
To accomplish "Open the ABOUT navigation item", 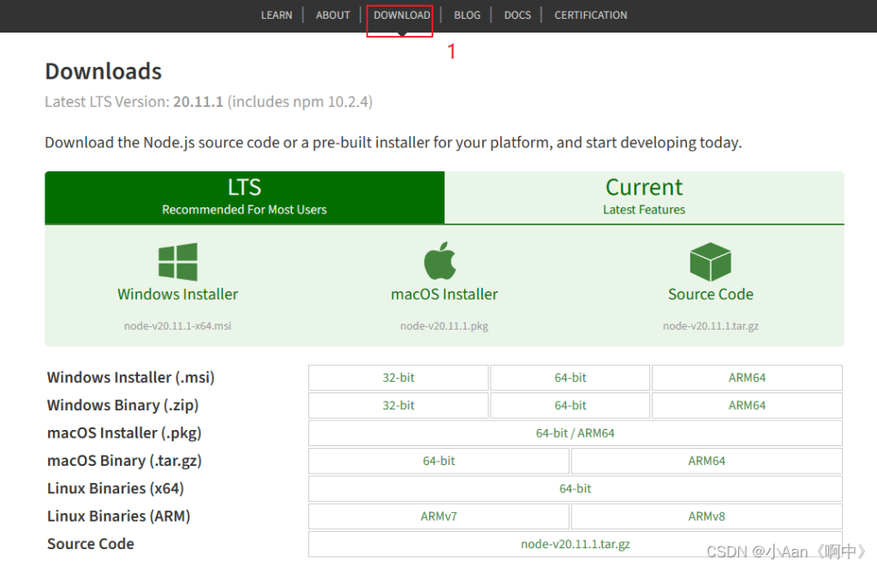I will pyautogui.click(x=333, y=15).
